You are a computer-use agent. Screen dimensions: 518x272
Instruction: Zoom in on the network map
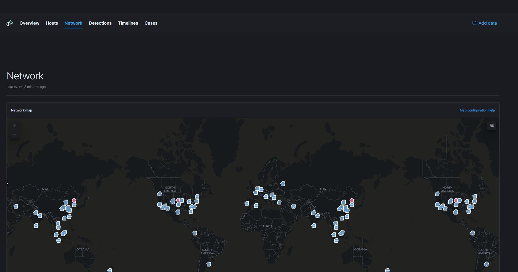14,126
